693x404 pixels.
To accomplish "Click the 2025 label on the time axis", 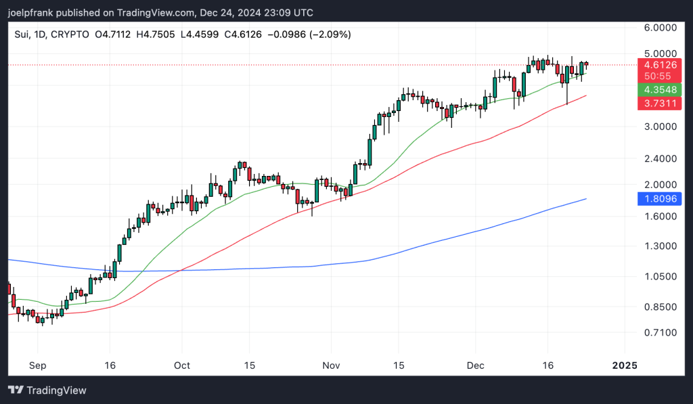I will pos(625,365).
